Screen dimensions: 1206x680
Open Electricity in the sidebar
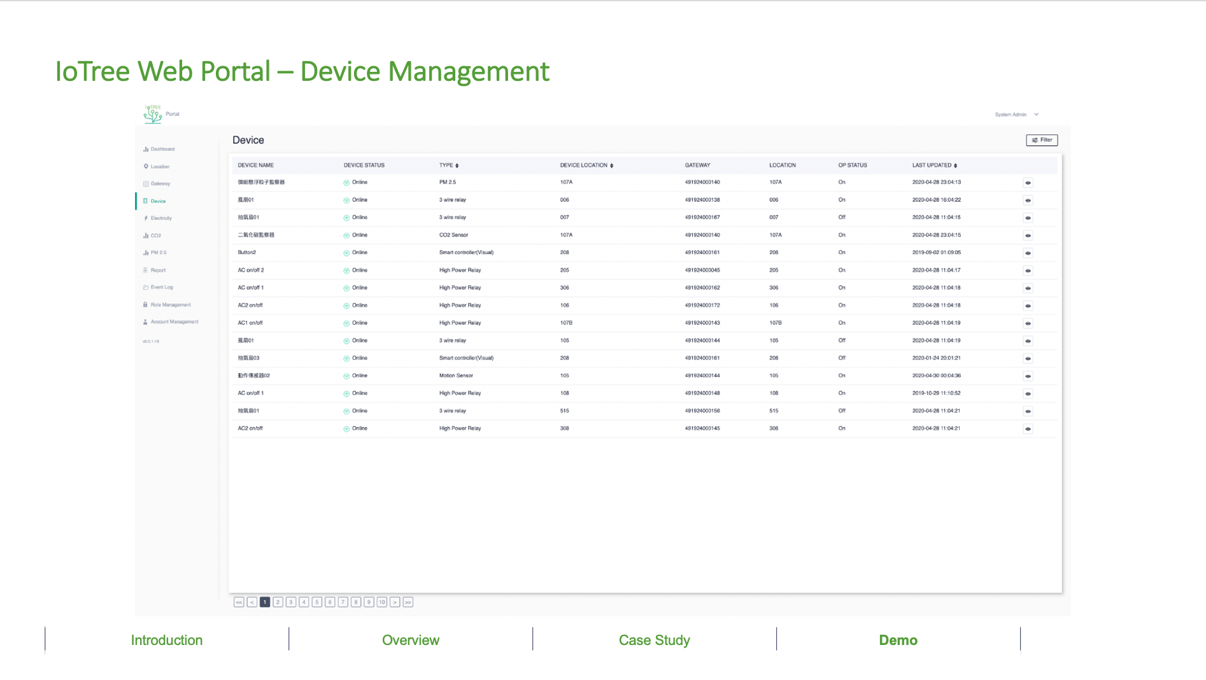coord(158,218)
